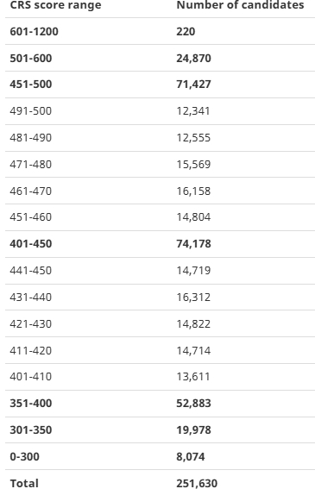
Task: Select the CRS score range column header
Action: [55, 5]
